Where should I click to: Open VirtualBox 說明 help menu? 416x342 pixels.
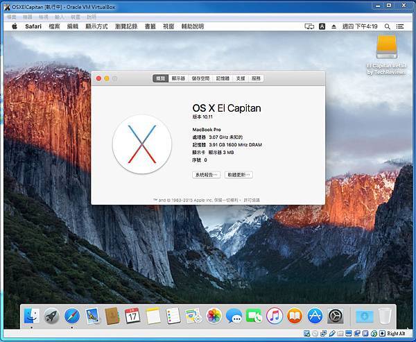[92, 17]
